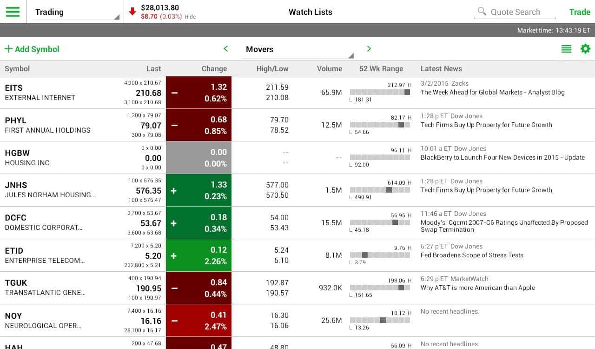Click the red down arrow balance indicator

(132, 12)
